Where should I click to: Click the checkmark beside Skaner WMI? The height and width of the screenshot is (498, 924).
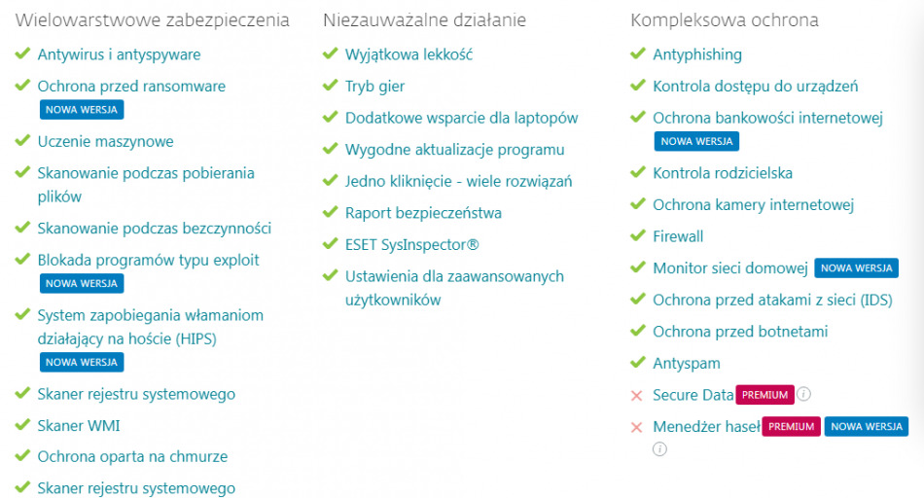point(22,425)
